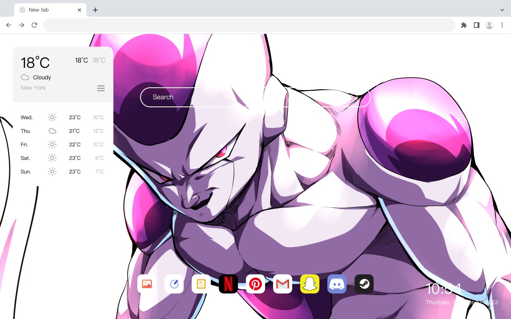Click the sunny icon for Sun.
The image size is (511, 319).
pos(52,171)
